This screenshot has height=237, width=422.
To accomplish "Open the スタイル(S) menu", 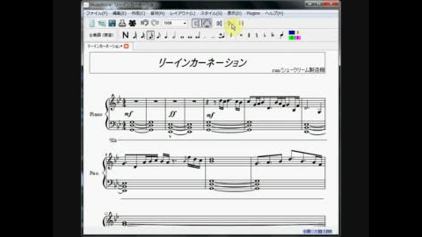I will 211,13.
